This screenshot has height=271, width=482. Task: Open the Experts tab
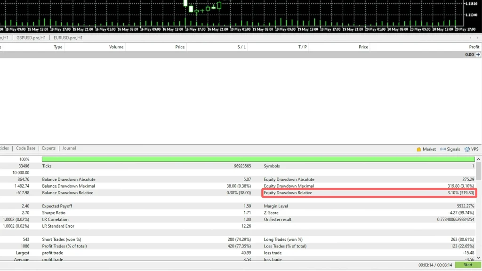tap(48, 148)
